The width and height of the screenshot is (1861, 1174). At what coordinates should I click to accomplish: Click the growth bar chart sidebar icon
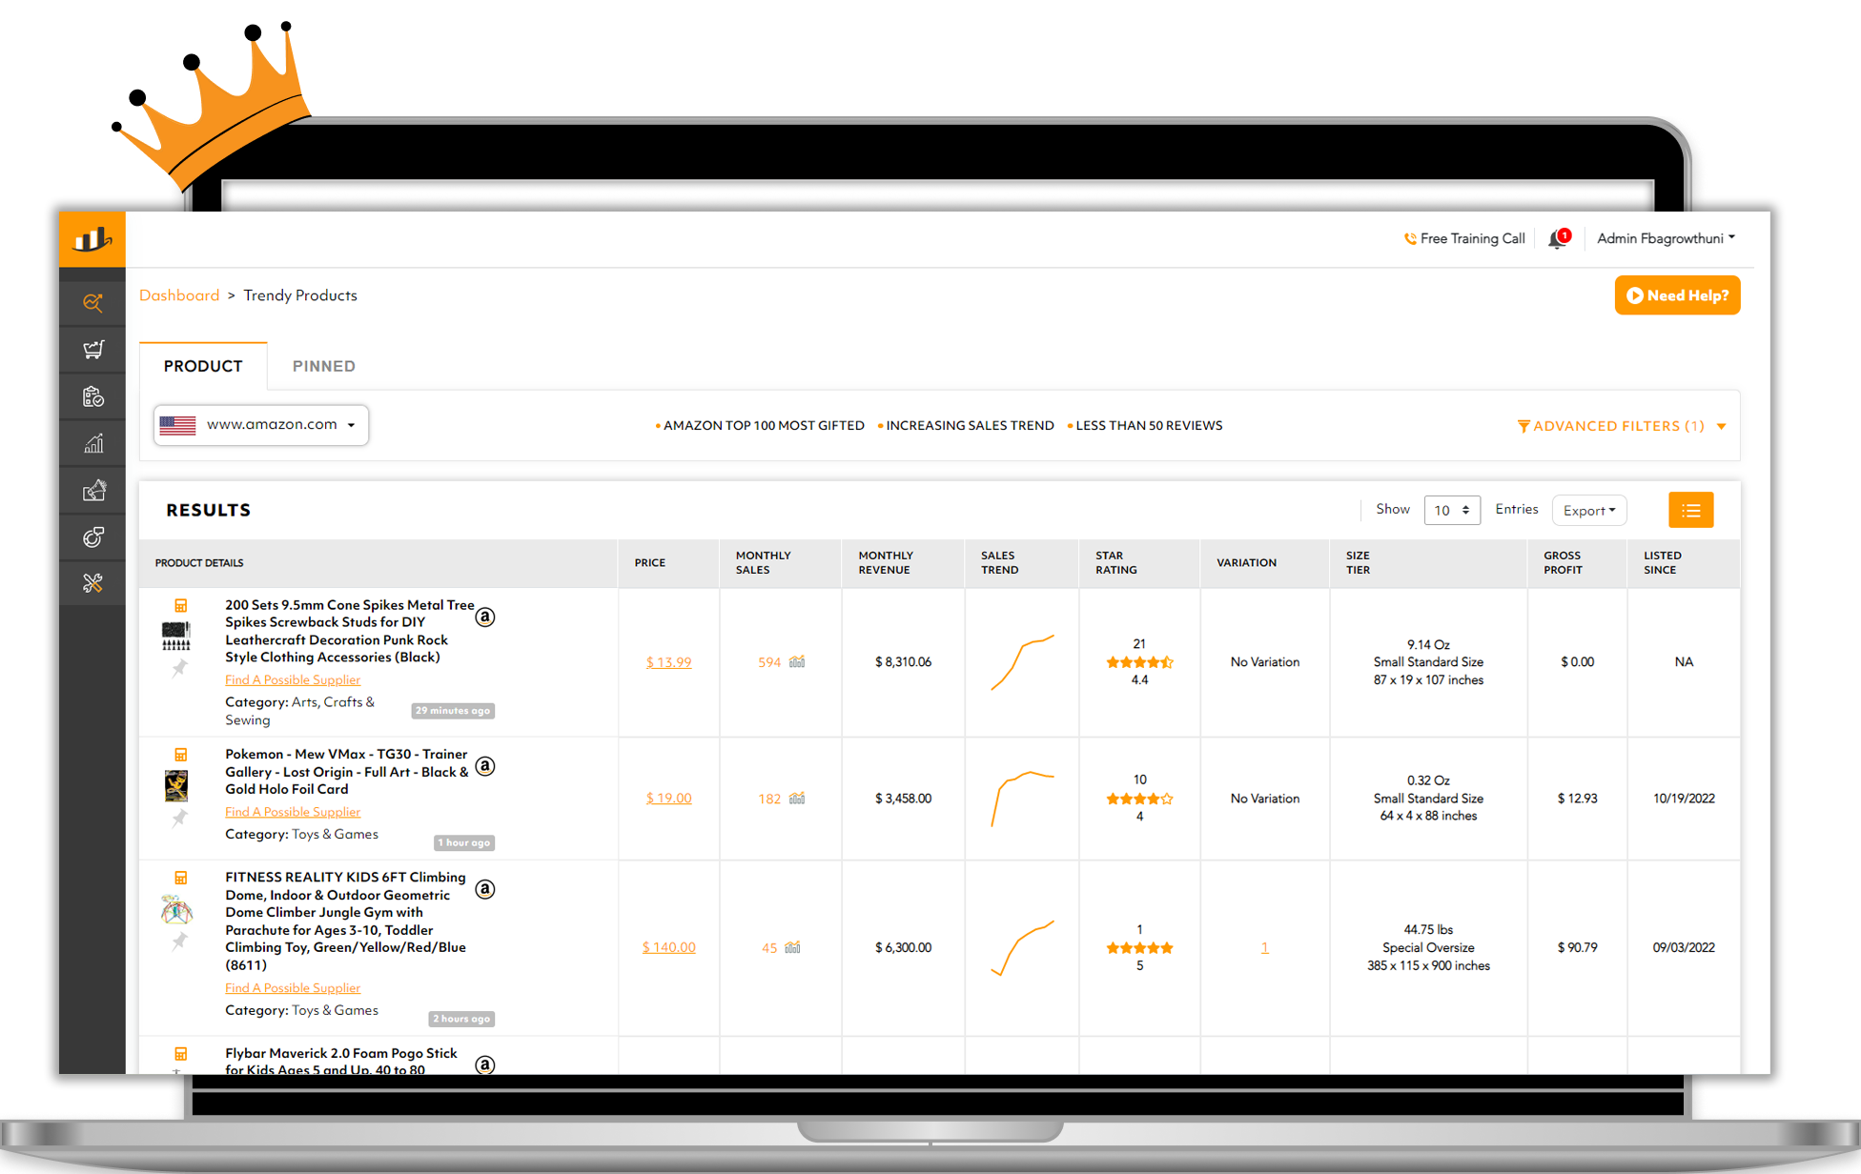click(92, 443)
